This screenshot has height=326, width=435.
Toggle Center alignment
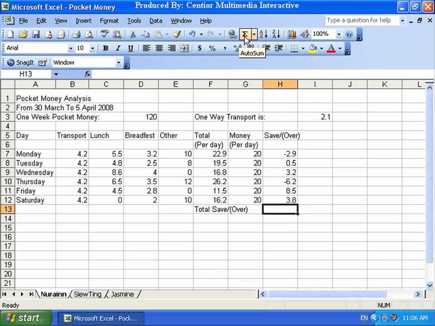159,48
